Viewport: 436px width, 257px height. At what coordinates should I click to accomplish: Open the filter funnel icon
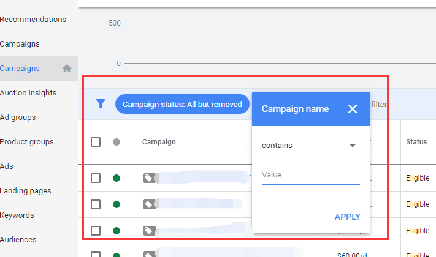click(101, 103)
